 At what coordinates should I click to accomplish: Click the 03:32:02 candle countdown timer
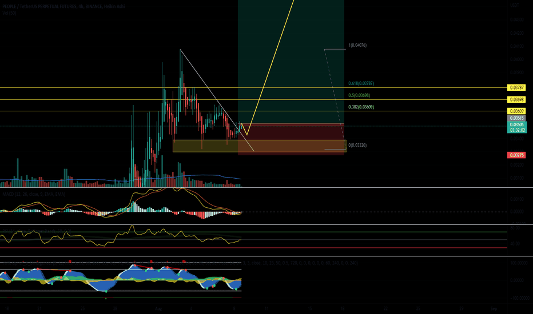[x=516, y=130]
